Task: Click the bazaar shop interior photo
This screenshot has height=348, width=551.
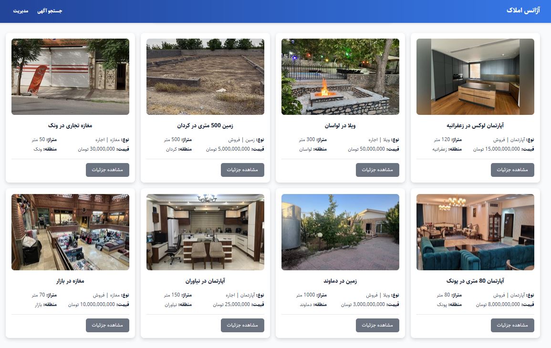Action: pyautogui.click(x=70, y=232)
